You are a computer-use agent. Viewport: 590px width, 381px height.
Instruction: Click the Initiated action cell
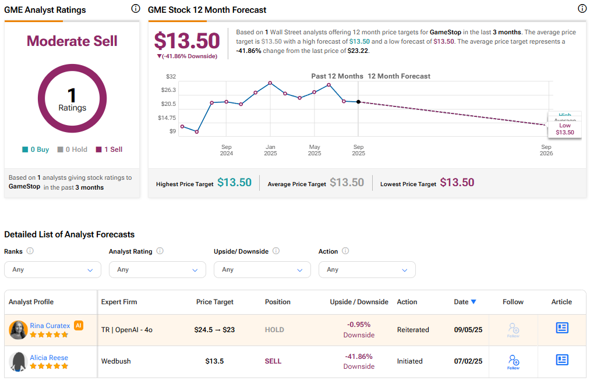click(x=410, y=361)
